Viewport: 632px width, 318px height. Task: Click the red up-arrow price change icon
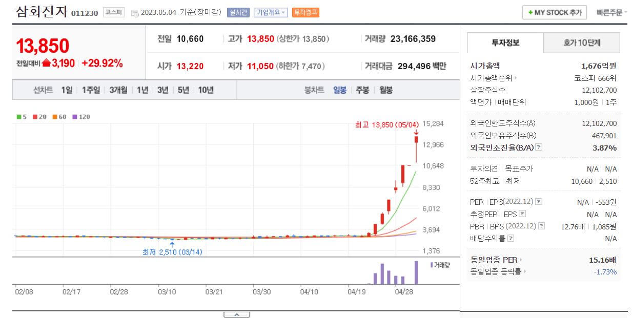click(x=46, y=63)
